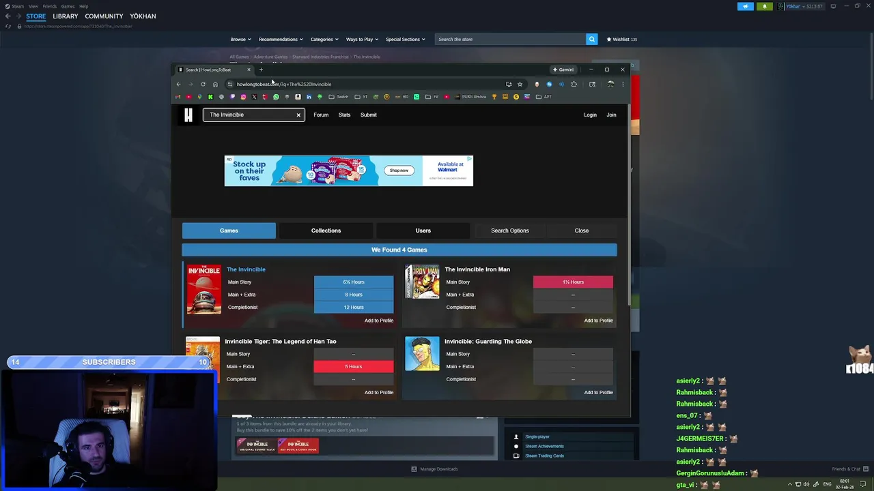Click Join on HowLongToBeat
Viewport: 874px width, 491px height.
611,115
